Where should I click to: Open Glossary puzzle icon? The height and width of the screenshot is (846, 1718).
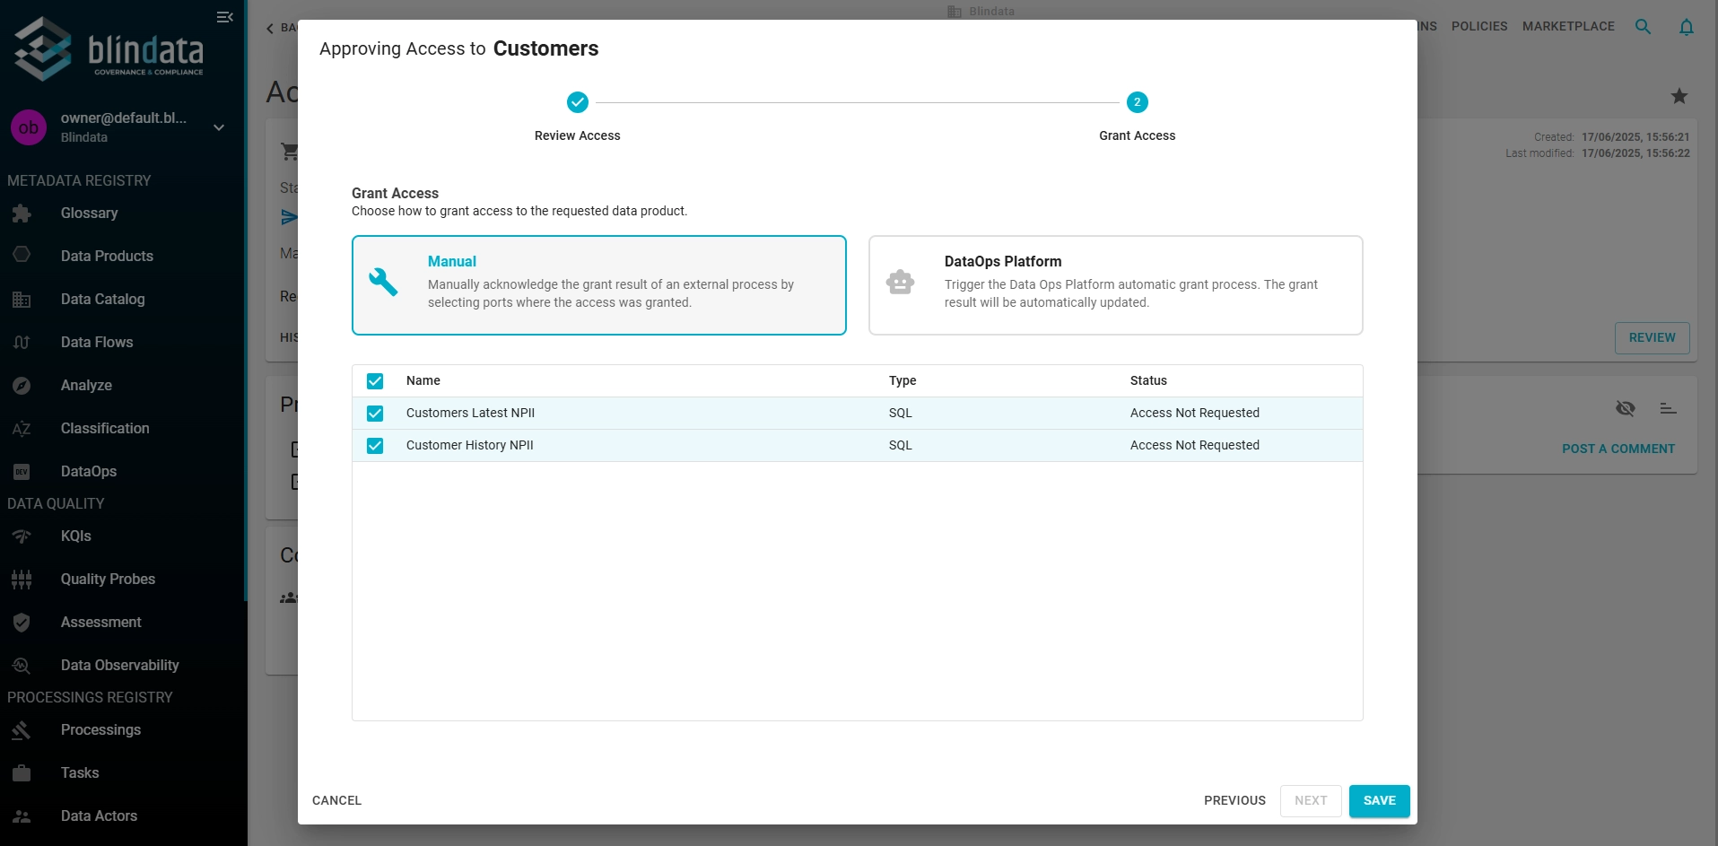tap(22, 214)
